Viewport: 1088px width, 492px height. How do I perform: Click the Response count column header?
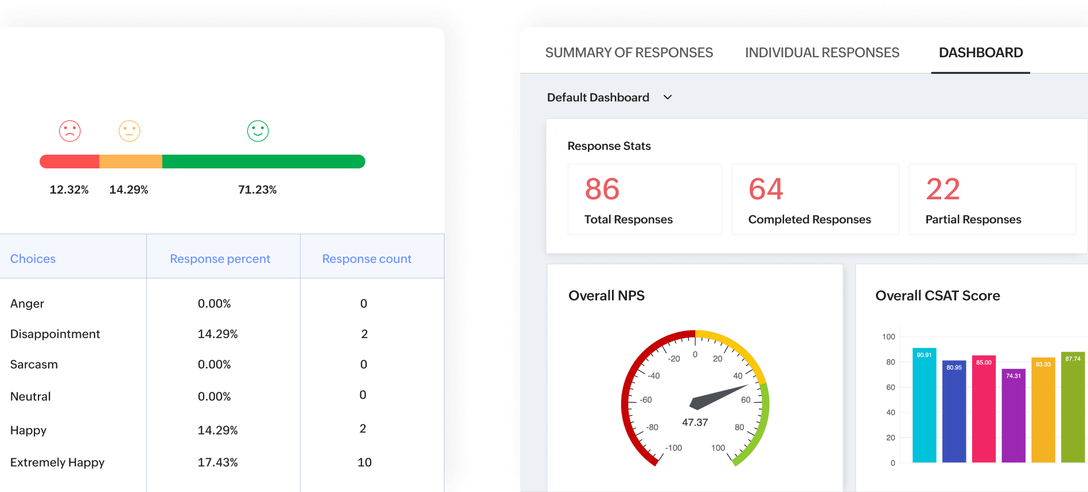(x=367, y=259)
